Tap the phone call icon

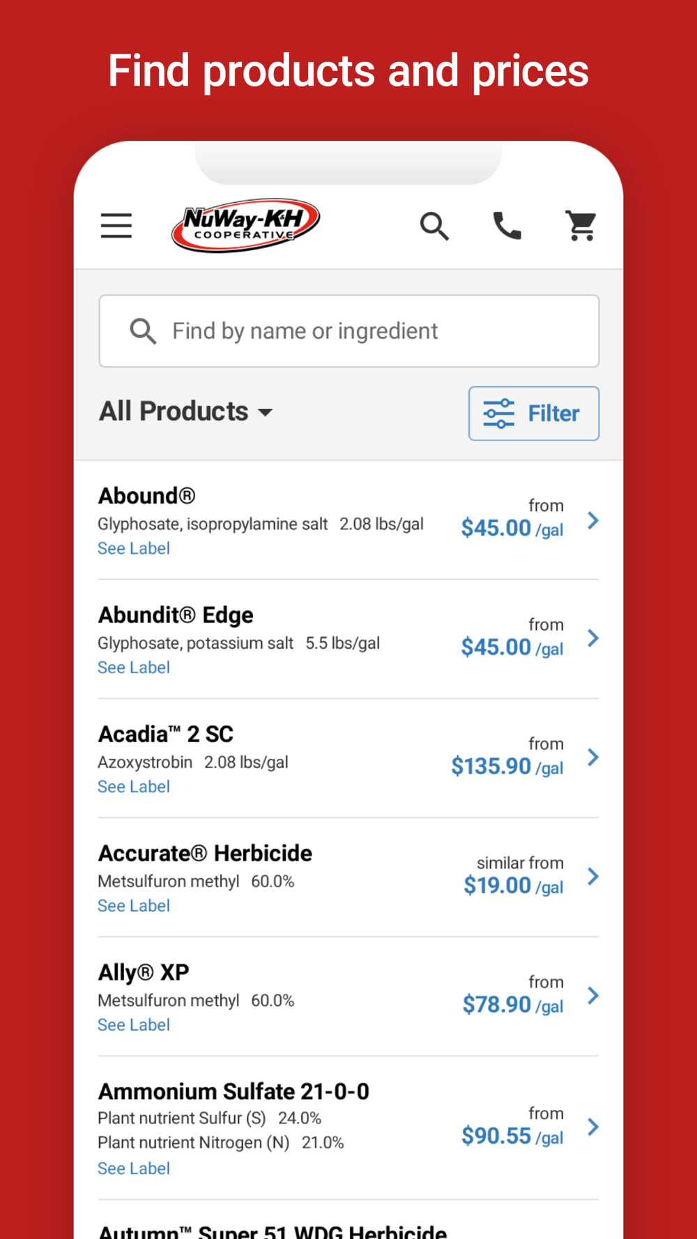[x=507, y=226]
